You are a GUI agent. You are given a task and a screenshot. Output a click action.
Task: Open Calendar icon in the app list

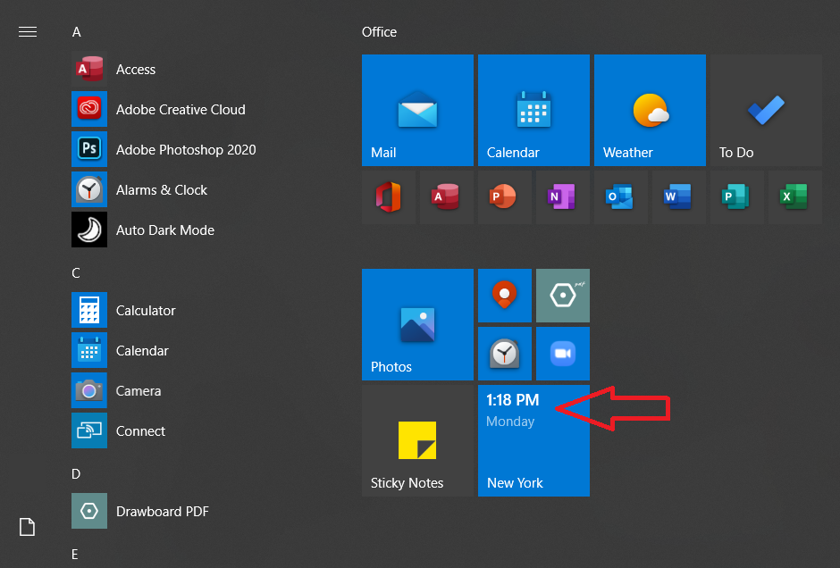click(89, 350)
